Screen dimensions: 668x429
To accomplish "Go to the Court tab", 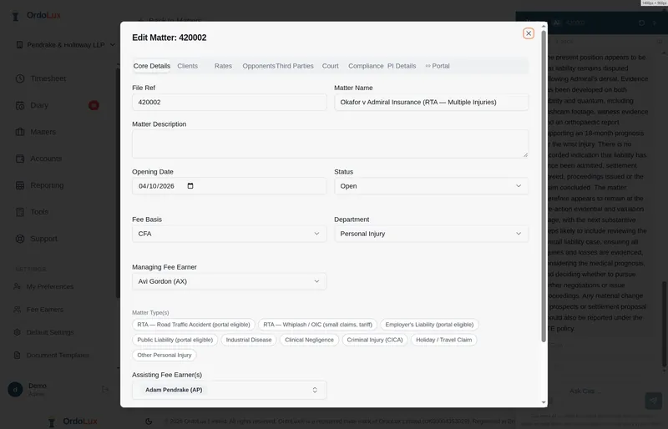I will (x=330, y=66).
